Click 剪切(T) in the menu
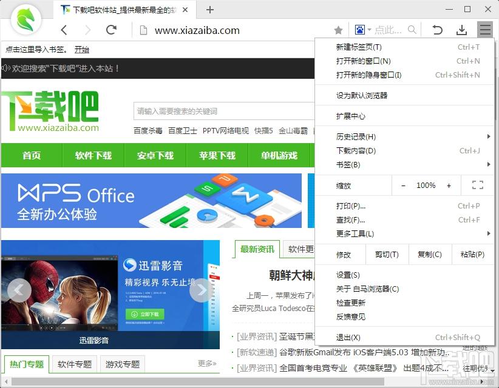The height and width of the screenshot is (388, 499). [387, 255]
